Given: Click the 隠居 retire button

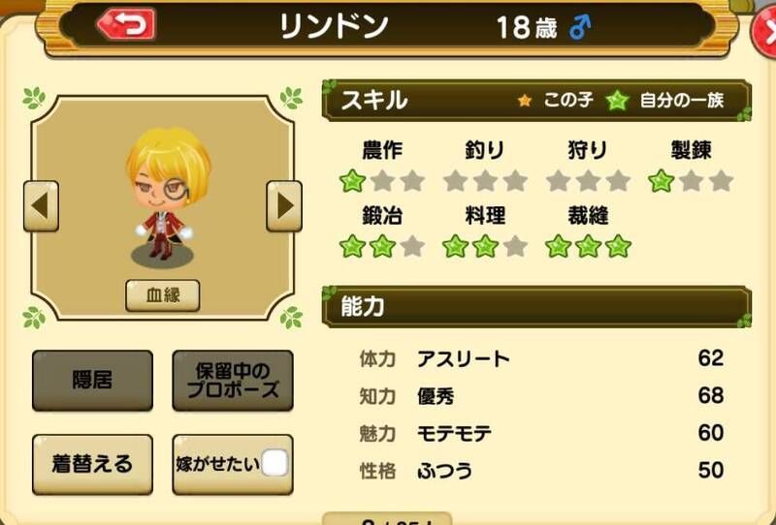Looking at the screenshot, I should coord(92,380).
